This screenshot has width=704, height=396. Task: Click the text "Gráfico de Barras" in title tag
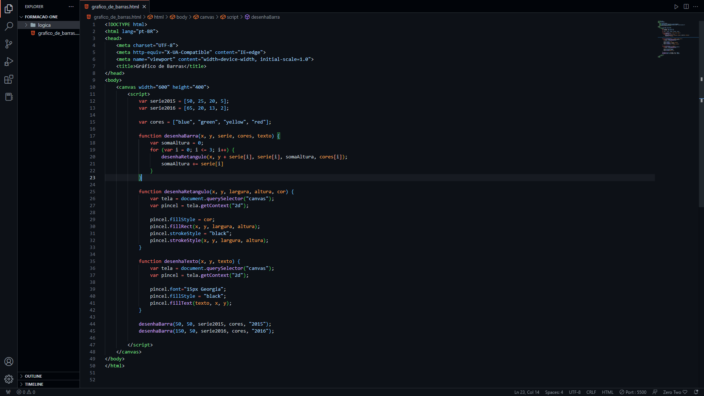(x=160, y=66)
